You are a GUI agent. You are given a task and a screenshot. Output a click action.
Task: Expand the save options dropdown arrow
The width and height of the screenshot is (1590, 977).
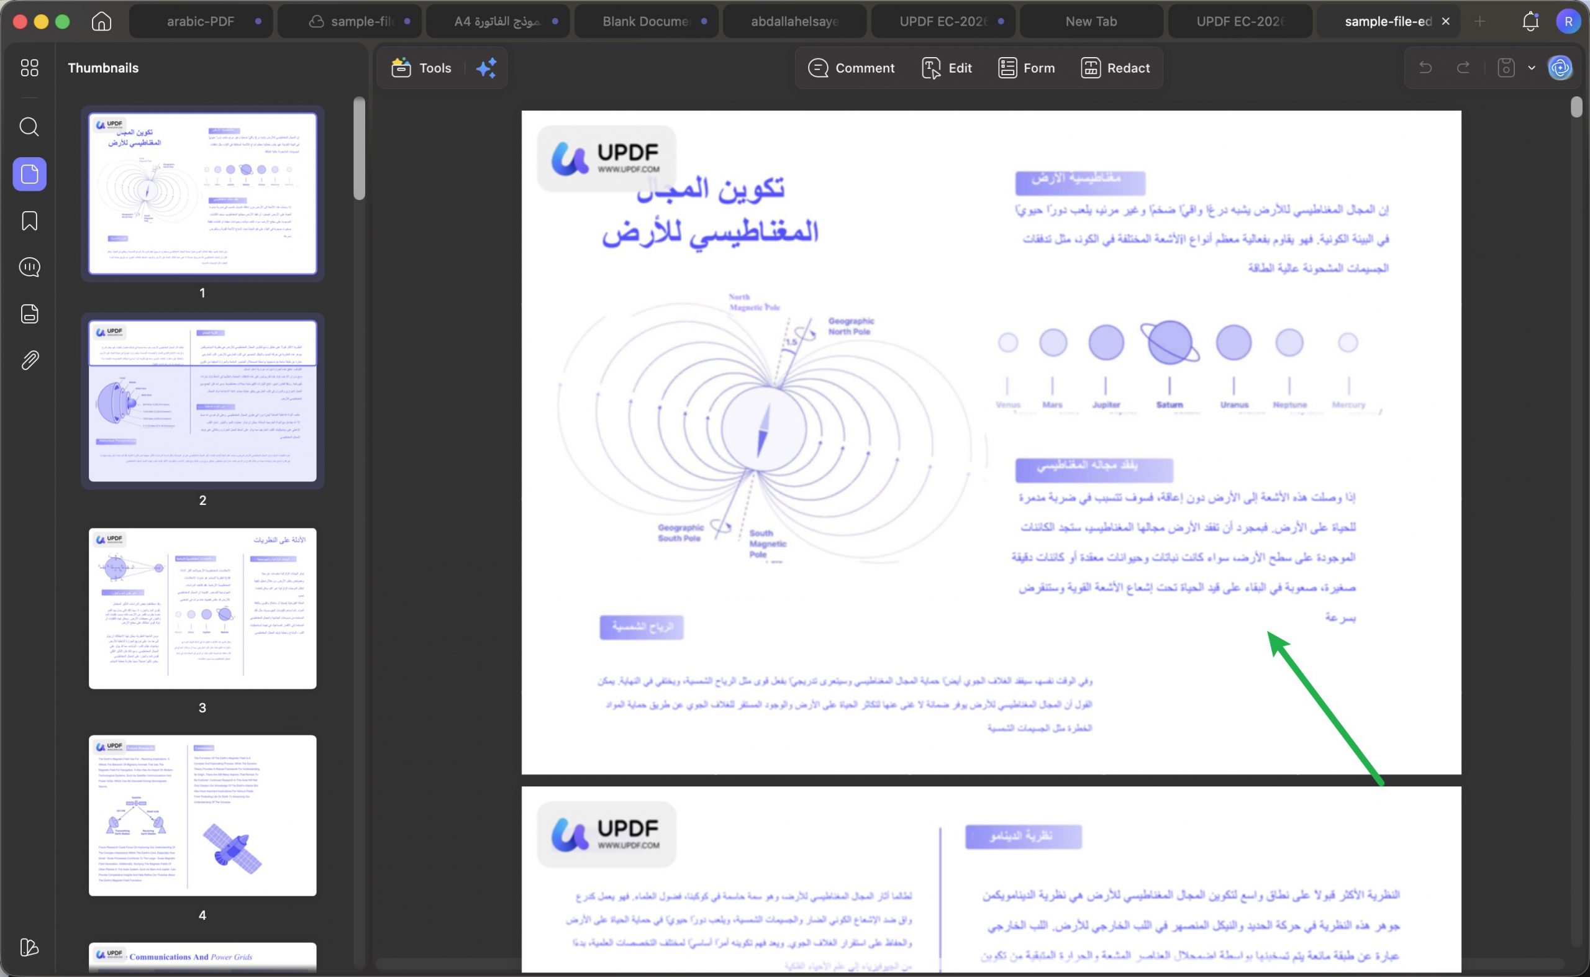(x=1532, y=68)
